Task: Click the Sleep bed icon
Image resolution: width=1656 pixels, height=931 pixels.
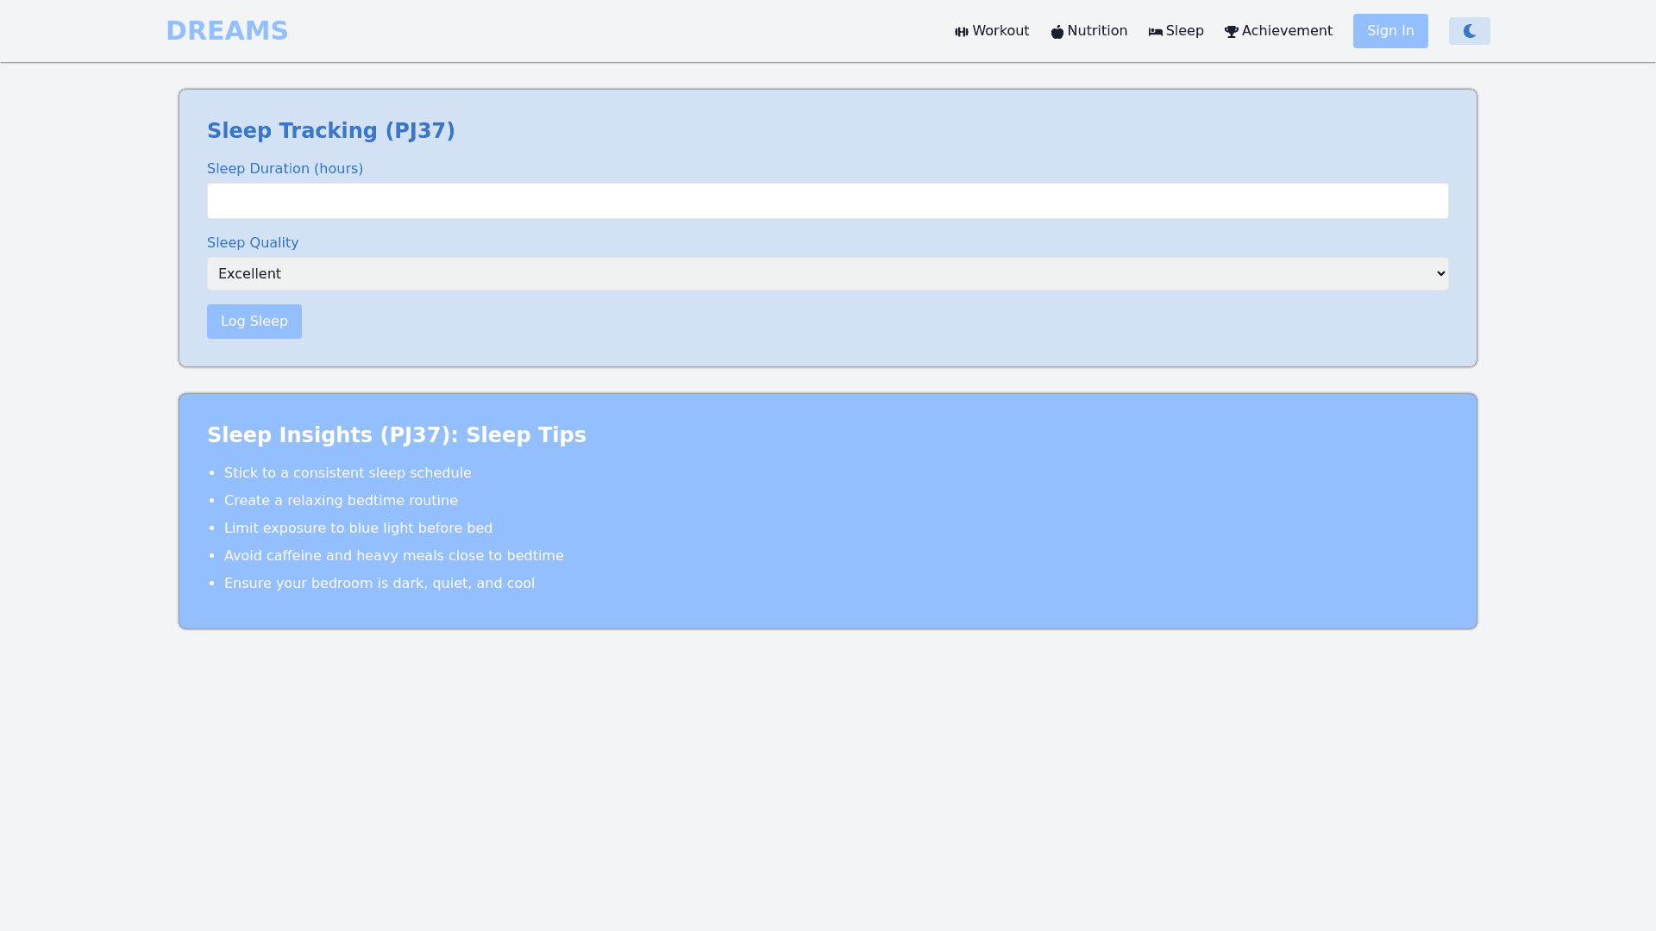Action: tap(1155, 31)
